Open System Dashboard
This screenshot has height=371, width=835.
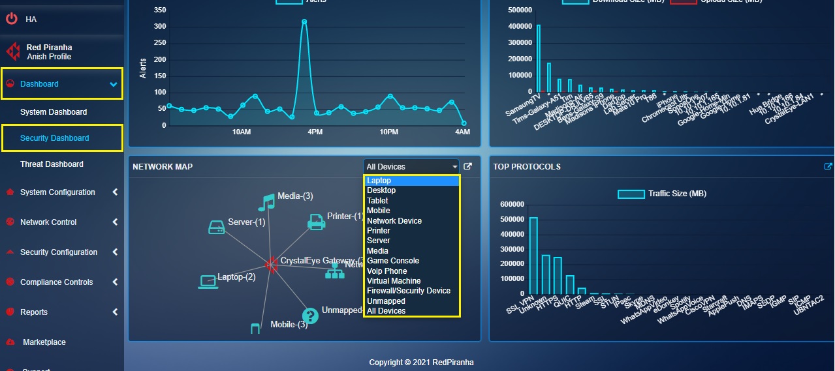pos(54,112)
